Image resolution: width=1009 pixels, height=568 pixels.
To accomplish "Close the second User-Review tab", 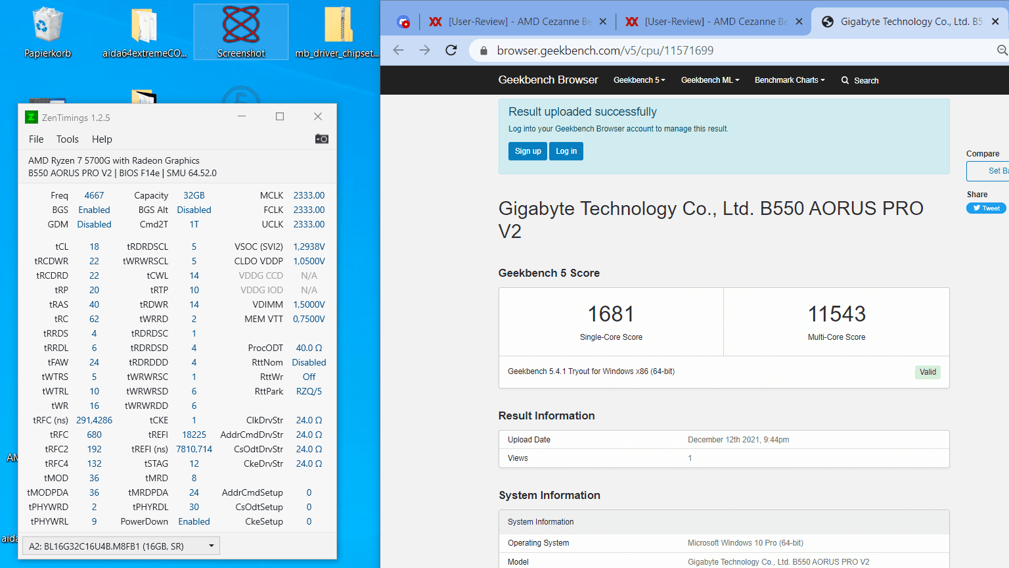I will tap(799, 22).
